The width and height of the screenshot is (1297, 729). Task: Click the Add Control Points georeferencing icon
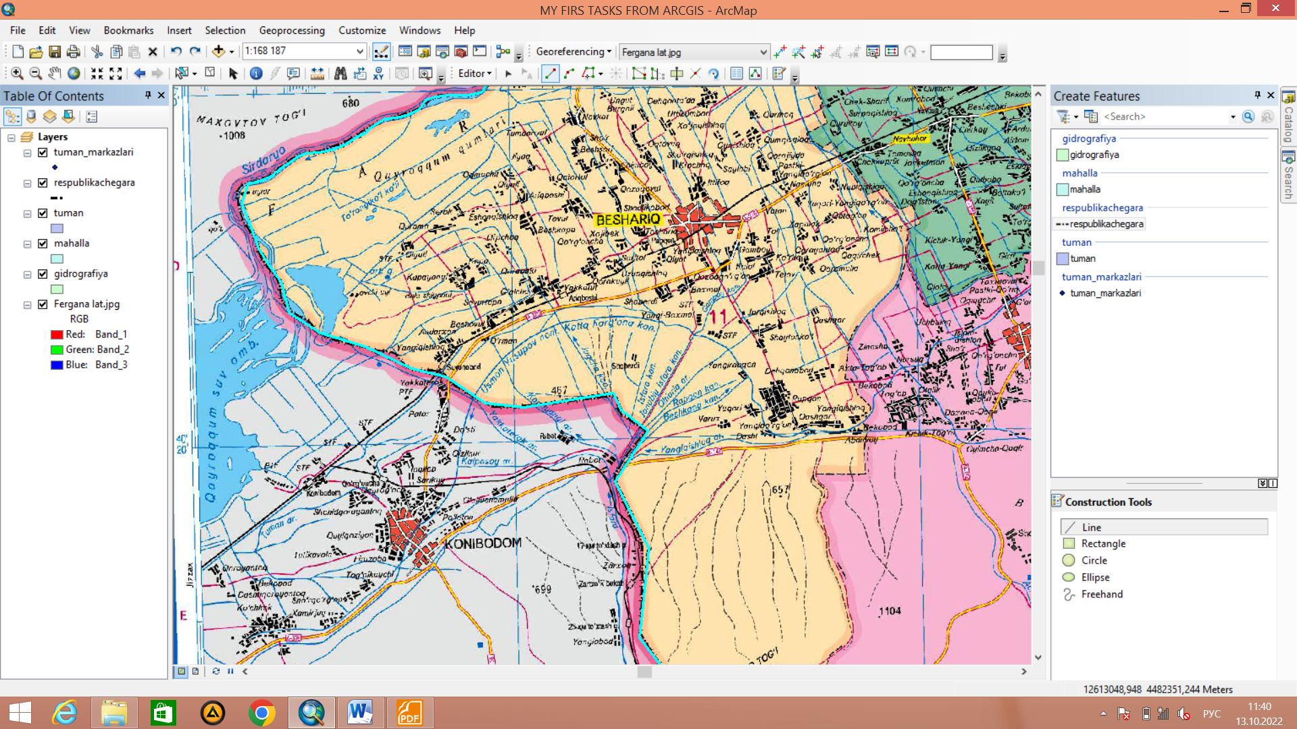coord(780,52)
